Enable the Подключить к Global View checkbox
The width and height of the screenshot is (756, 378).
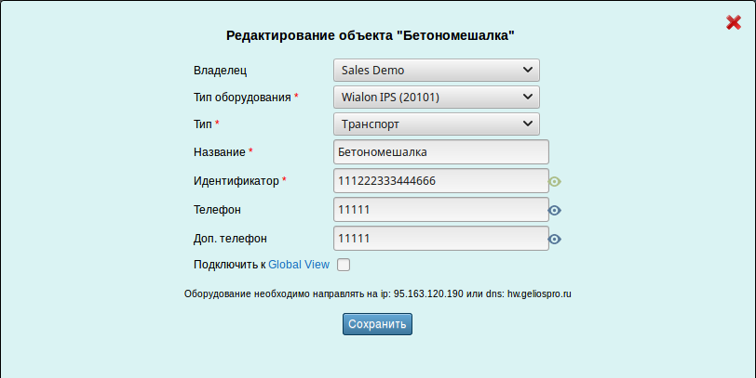344,265
